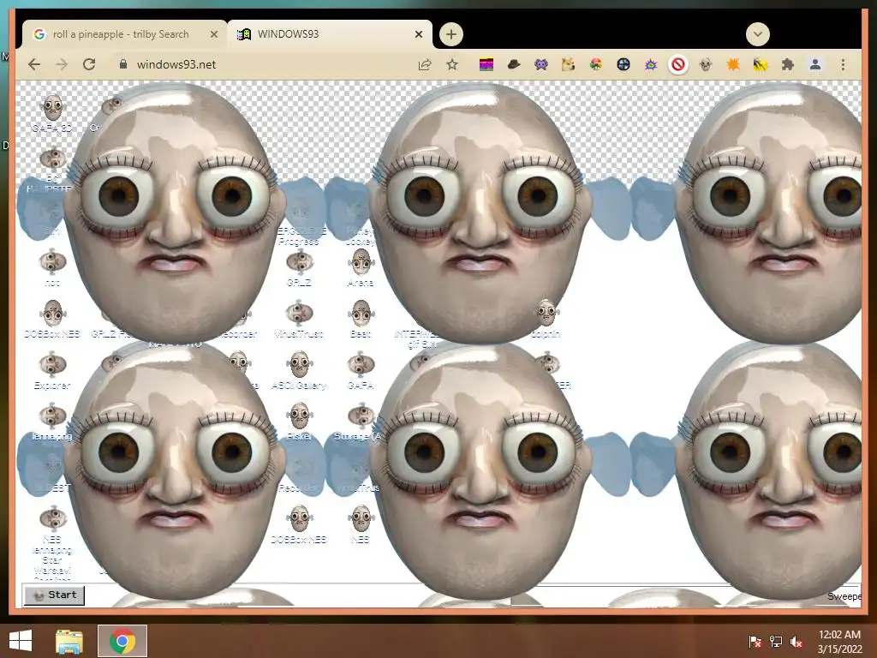Image resolution: width=877 pixels, height=658 pixels.
Task: Open the GAFA 3D desktop icon
Action: [x=52, y=112]
